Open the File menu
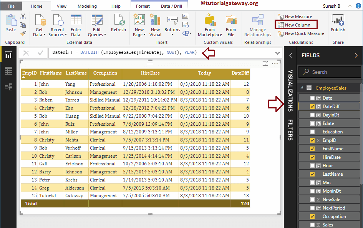This screenshot has height=228, width=363. (x=11, y=6)
